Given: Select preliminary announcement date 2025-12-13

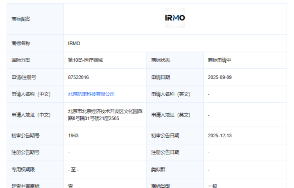Looking at the screenshot, I should click(x=220, y=136).
